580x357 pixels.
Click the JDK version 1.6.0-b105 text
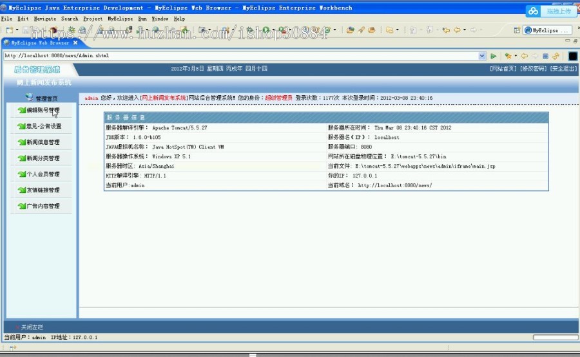click(x=147, y=138)
